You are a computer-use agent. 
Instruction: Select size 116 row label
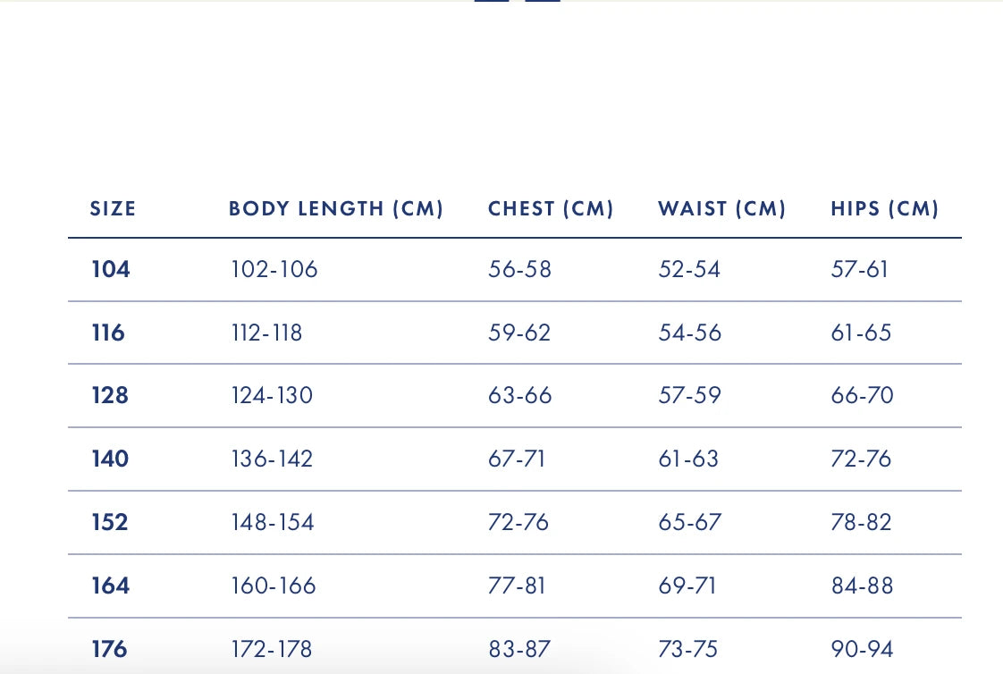(108, 333)
